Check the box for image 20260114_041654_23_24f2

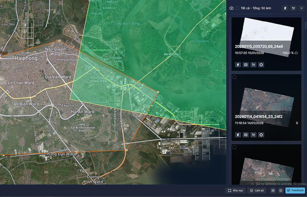point(234,77)
